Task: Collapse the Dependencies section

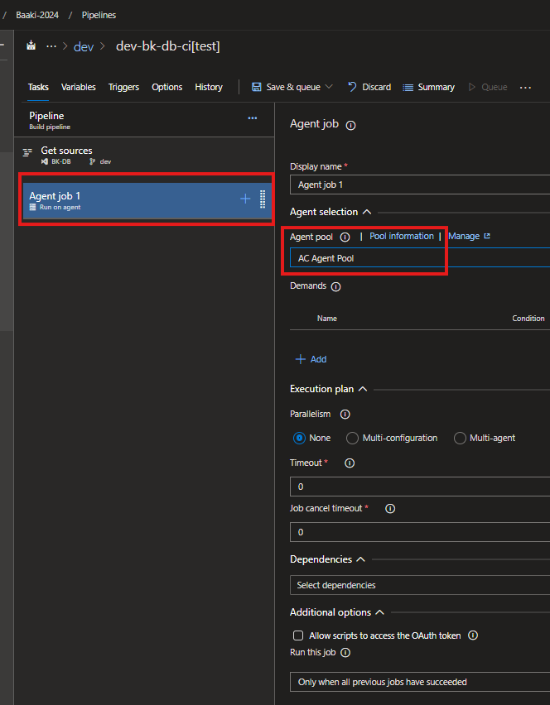Action: [360, 559]
